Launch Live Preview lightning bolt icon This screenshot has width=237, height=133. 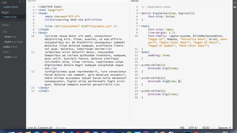235,3
